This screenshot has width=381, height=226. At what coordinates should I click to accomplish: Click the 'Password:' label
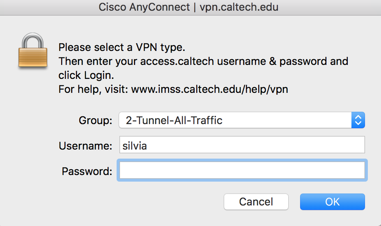coord(87,171)
